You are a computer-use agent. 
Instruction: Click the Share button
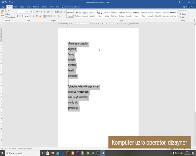[192, 7]
